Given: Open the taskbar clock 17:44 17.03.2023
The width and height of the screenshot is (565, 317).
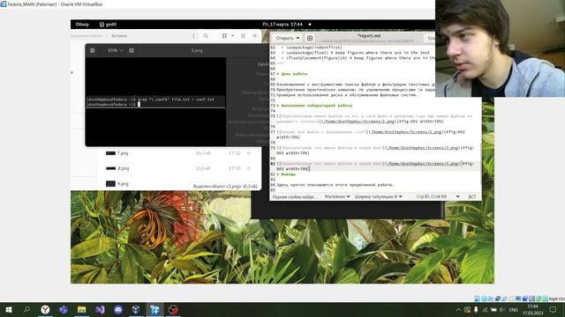Looking at the screenshot, I should pos(532,310).
